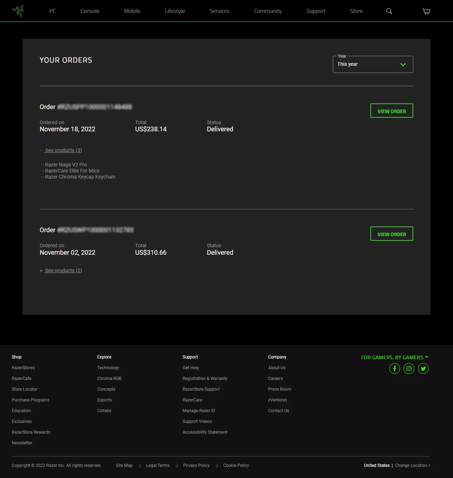The height and width of the screenshot is (478, 453).
Task: Open the Community navigation item
Action: [268, 11]
